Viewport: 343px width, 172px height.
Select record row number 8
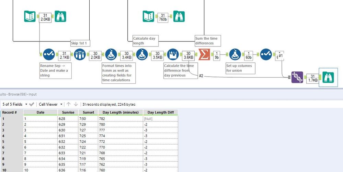(12, 158)
